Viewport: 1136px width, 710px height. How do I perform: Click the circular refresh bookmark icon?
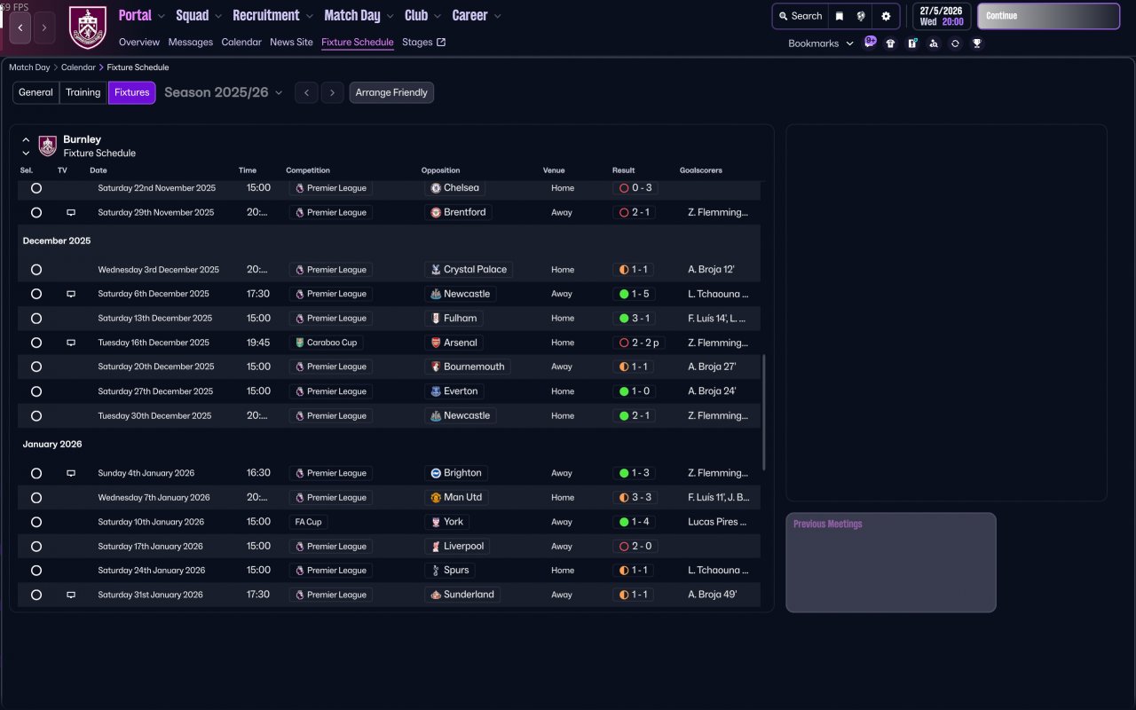955,43
